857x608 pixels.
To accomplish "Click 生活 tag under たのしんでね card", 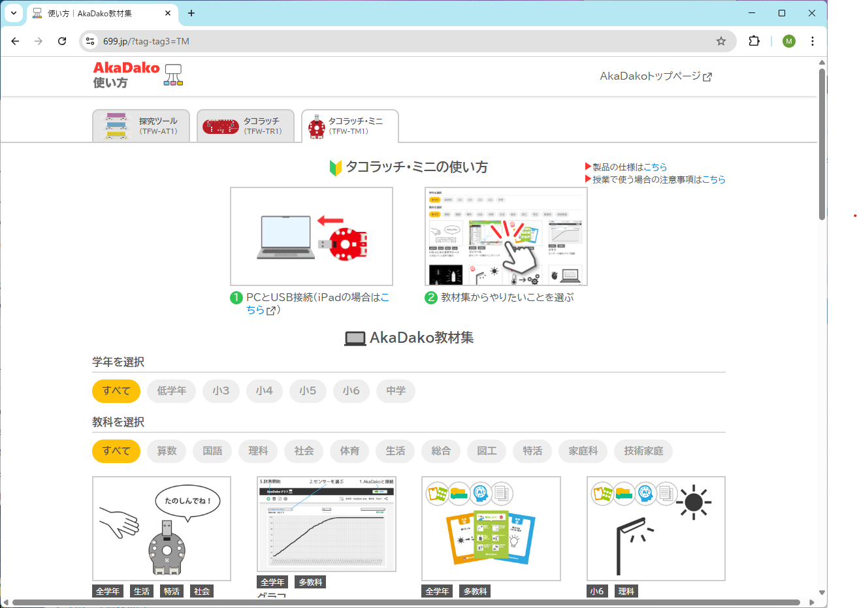I will point(142,592).
